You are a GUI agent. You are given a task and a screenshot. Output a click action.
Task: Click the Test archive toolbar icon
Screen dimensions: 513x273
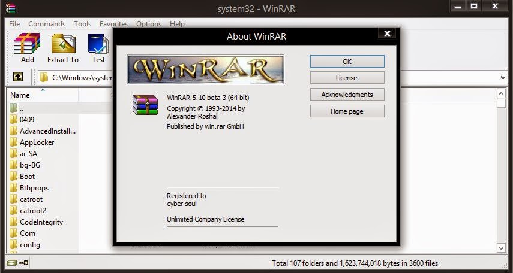tap(98, 44)
